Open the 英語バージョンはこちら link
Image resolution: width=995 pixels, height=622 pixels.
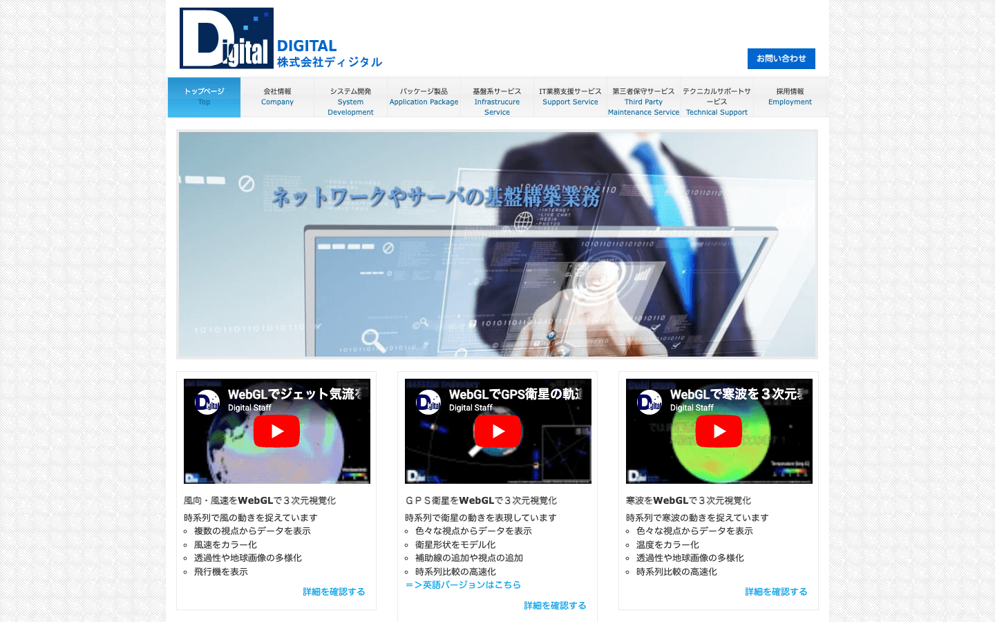pyautogui.click(x=463, y=585)
